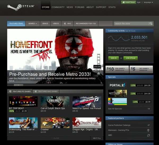The width and height of the screenshot is (159, 145).
Task: Click the $8.99 discounted price
Action: [148, 102]
